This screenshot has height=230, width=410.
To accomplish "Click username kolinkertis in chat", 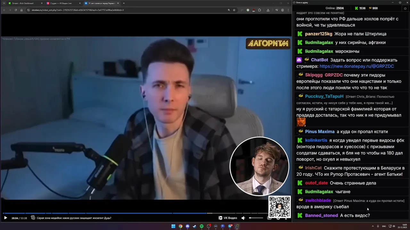I will 316,140.
